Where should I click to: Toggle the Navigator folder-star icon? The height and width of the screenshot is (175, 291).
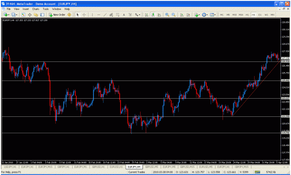(x=36, y=14)
